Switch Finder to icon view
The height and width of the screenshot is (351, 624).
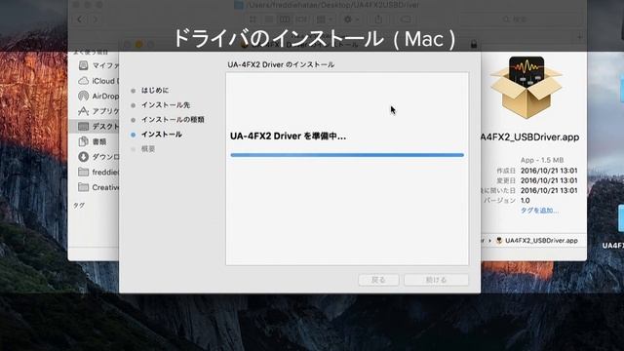(x=253, y=19)
